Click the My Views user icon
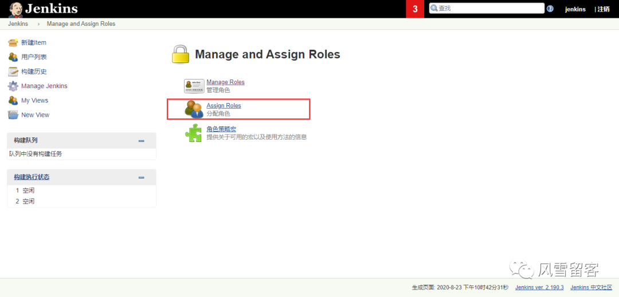This screenshot has width=619, height=297. (x=13, y=101)
